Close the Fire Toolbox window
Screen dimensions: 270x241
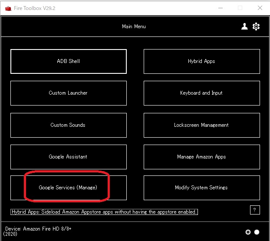(x=260, y=8)
